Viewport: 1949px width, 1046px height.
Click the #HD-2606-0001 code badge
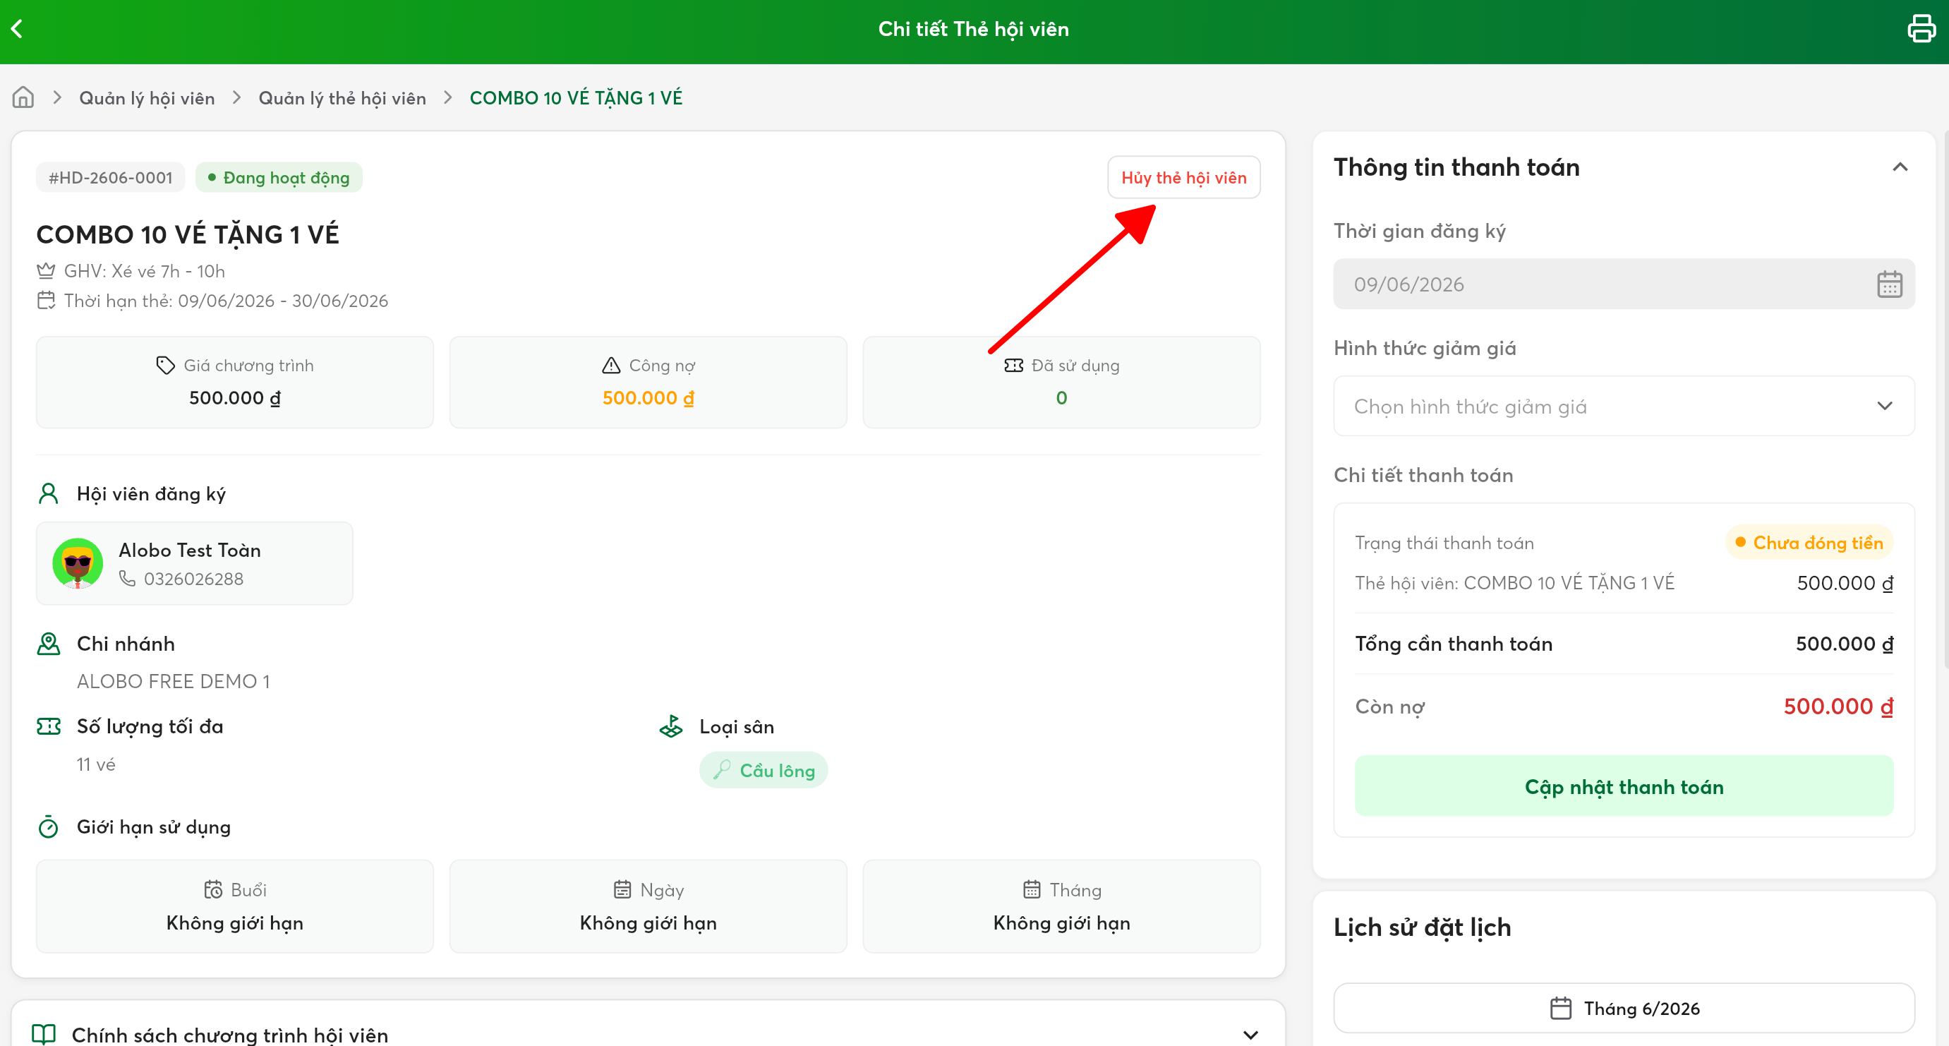(x=111, y=178)
